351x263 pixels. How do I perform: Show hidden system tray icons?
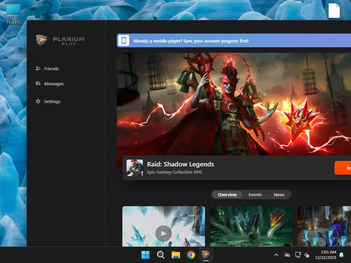tap(276, 255)
